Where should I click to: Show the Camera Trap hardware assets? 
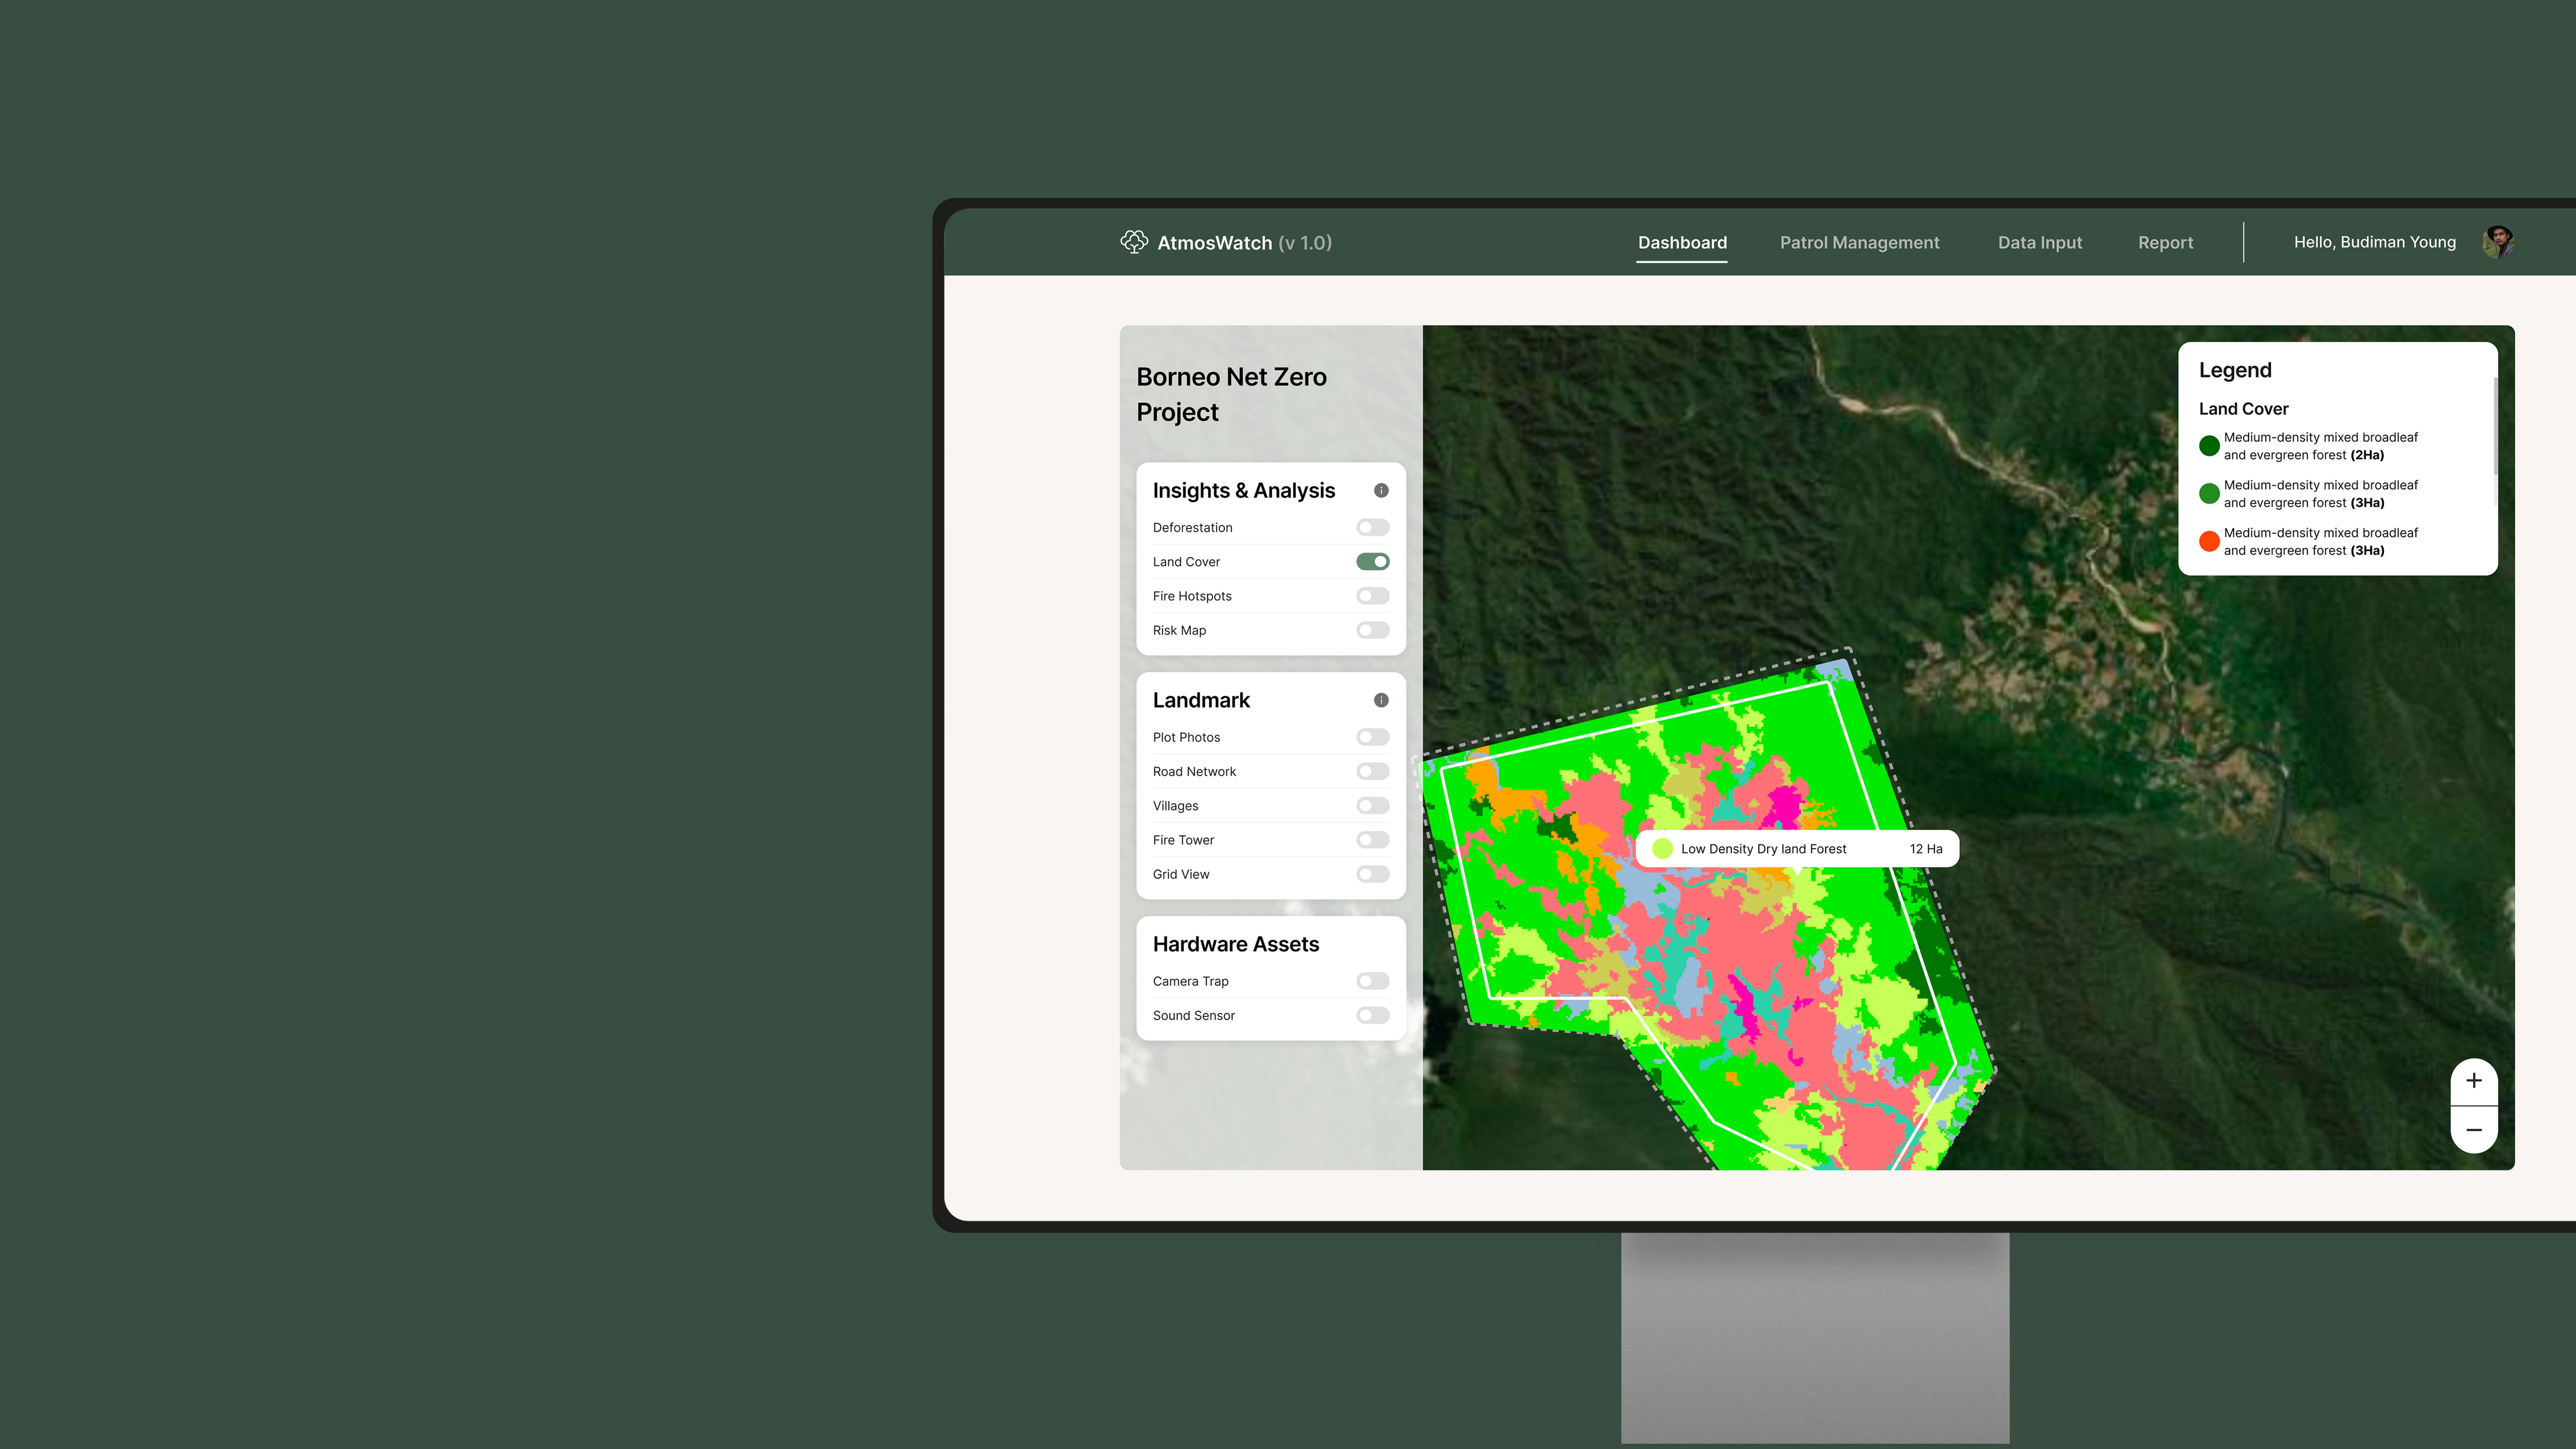[x=1373, y=981]
